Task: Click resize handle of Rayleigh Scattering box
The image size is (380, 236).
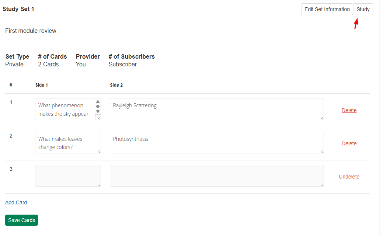Action: point(322,118)
